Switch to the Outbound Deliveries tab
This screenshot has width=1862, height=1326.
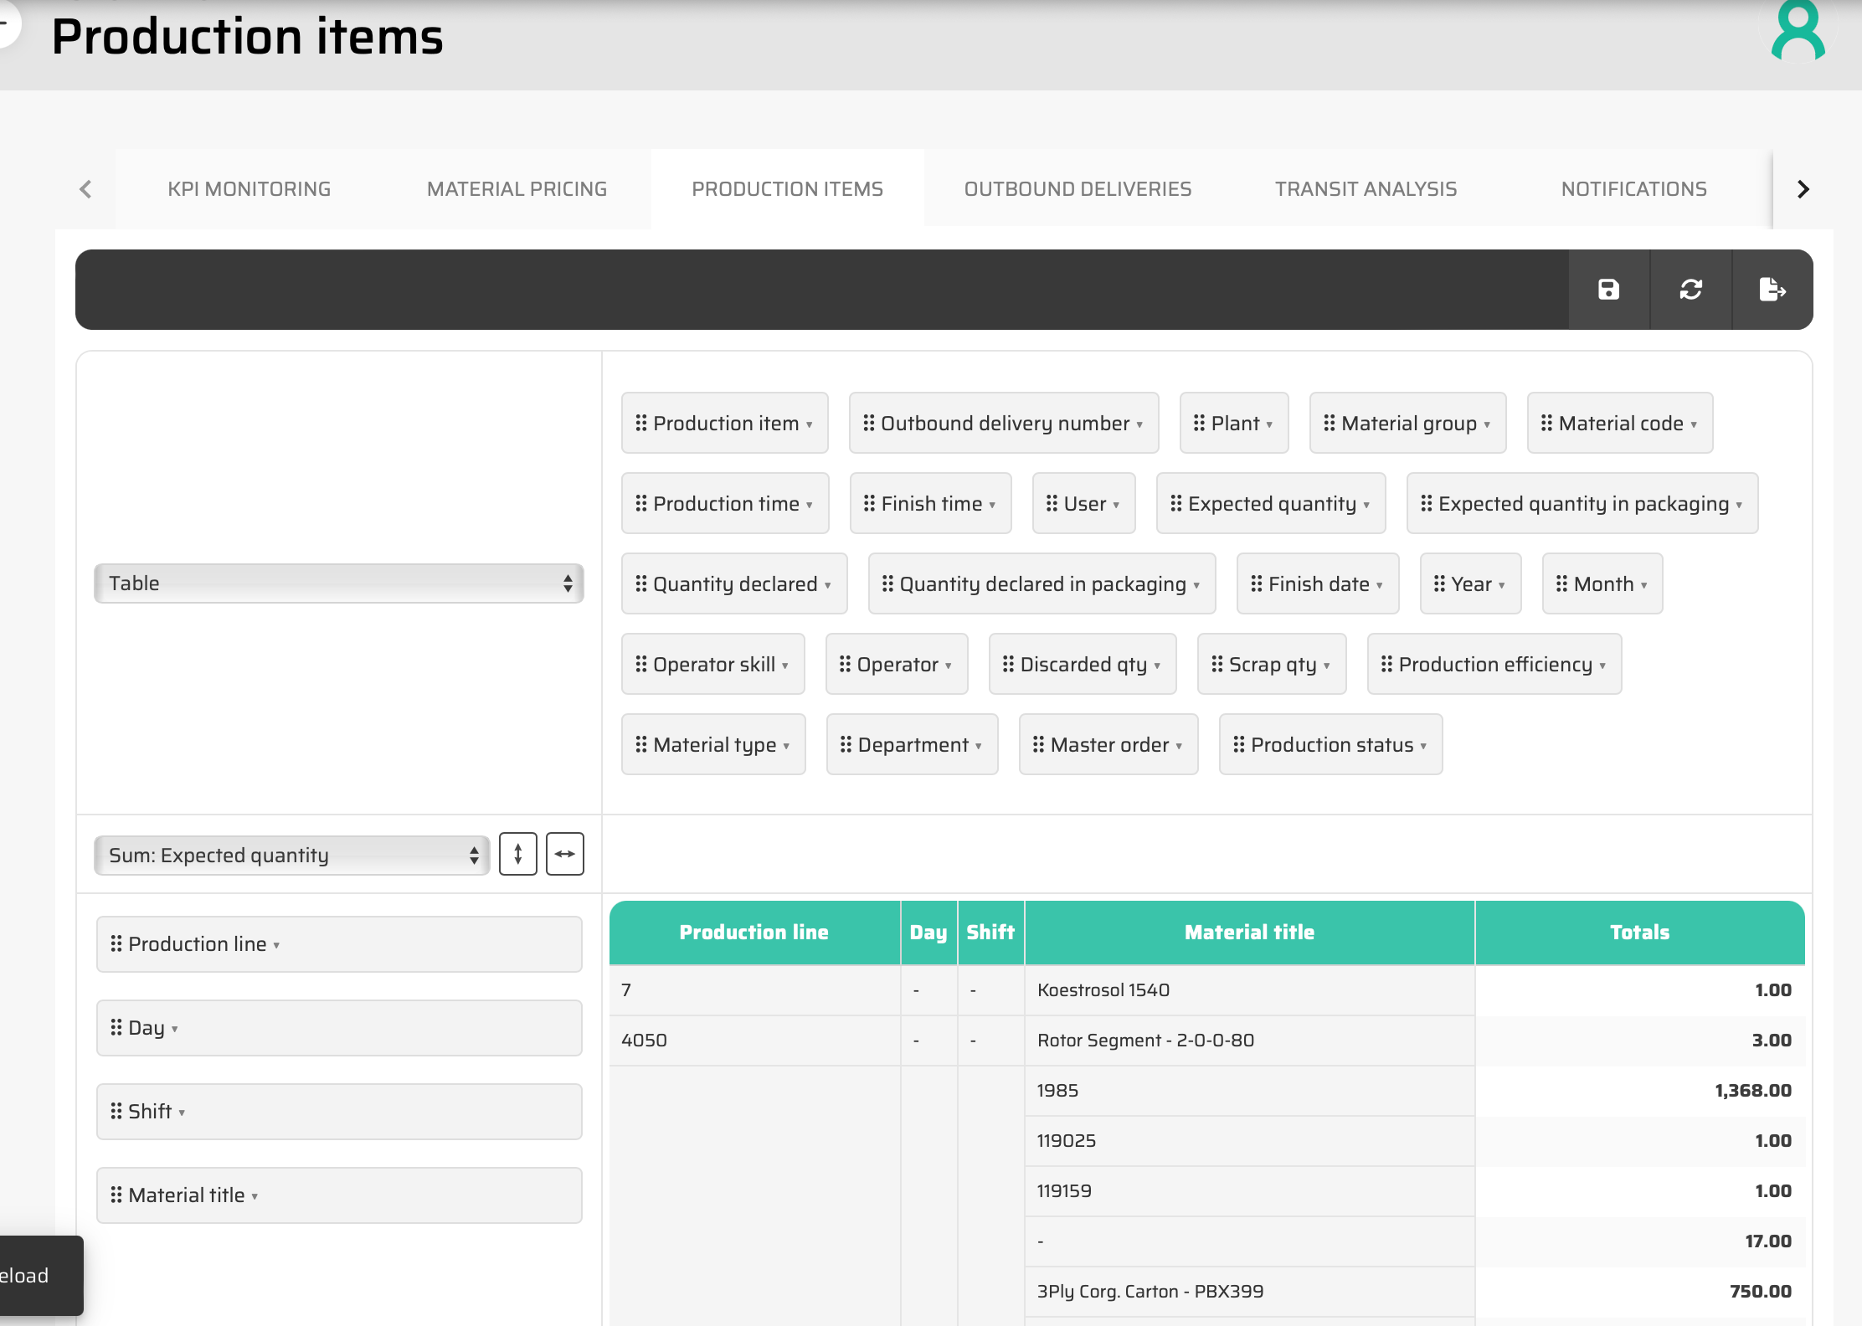[1078, 189]
